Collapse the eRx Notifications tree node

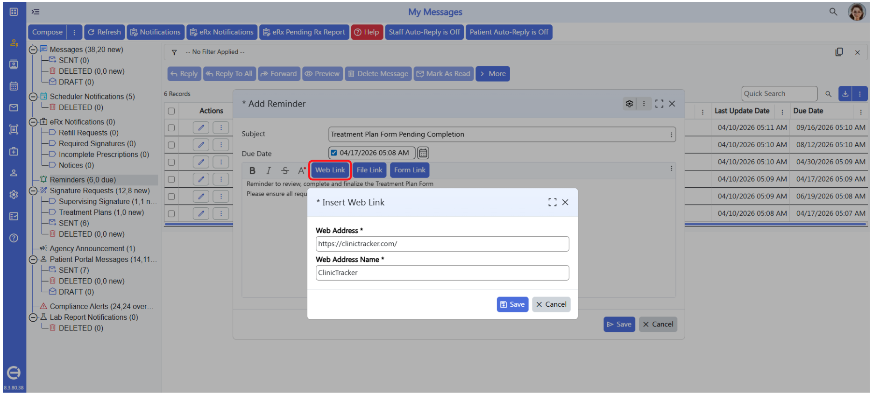pyautogui.click(x=33, y=122)
